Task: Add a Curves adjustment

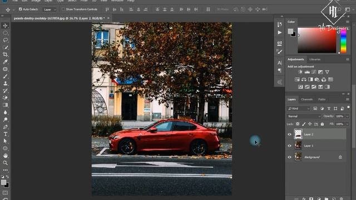Action: coord(314,72)
